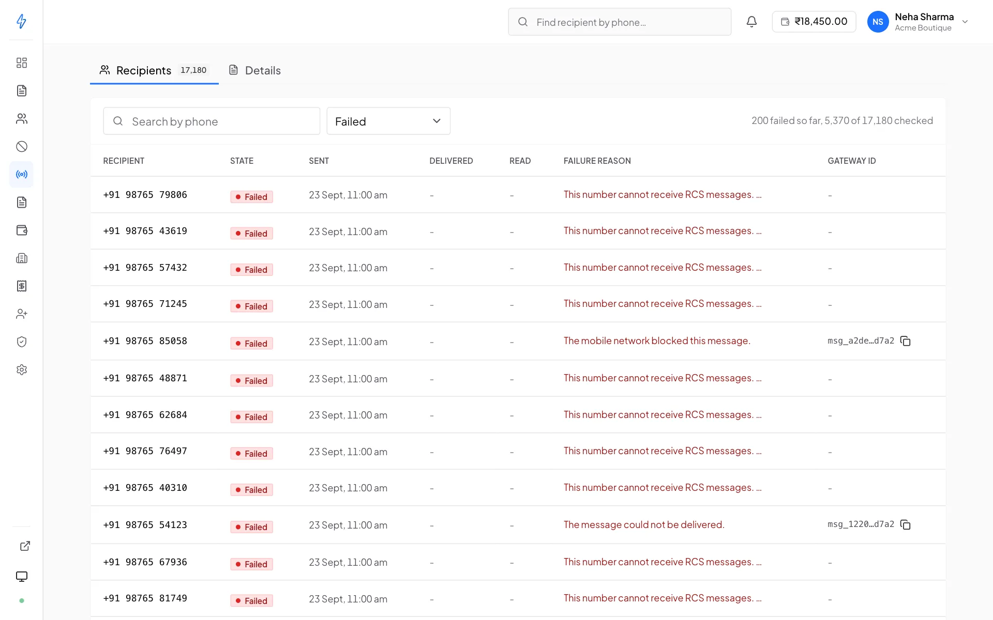
Task: Open the wallet icon in sidebar
Action: pyautogui.click(x=21, y=230)
